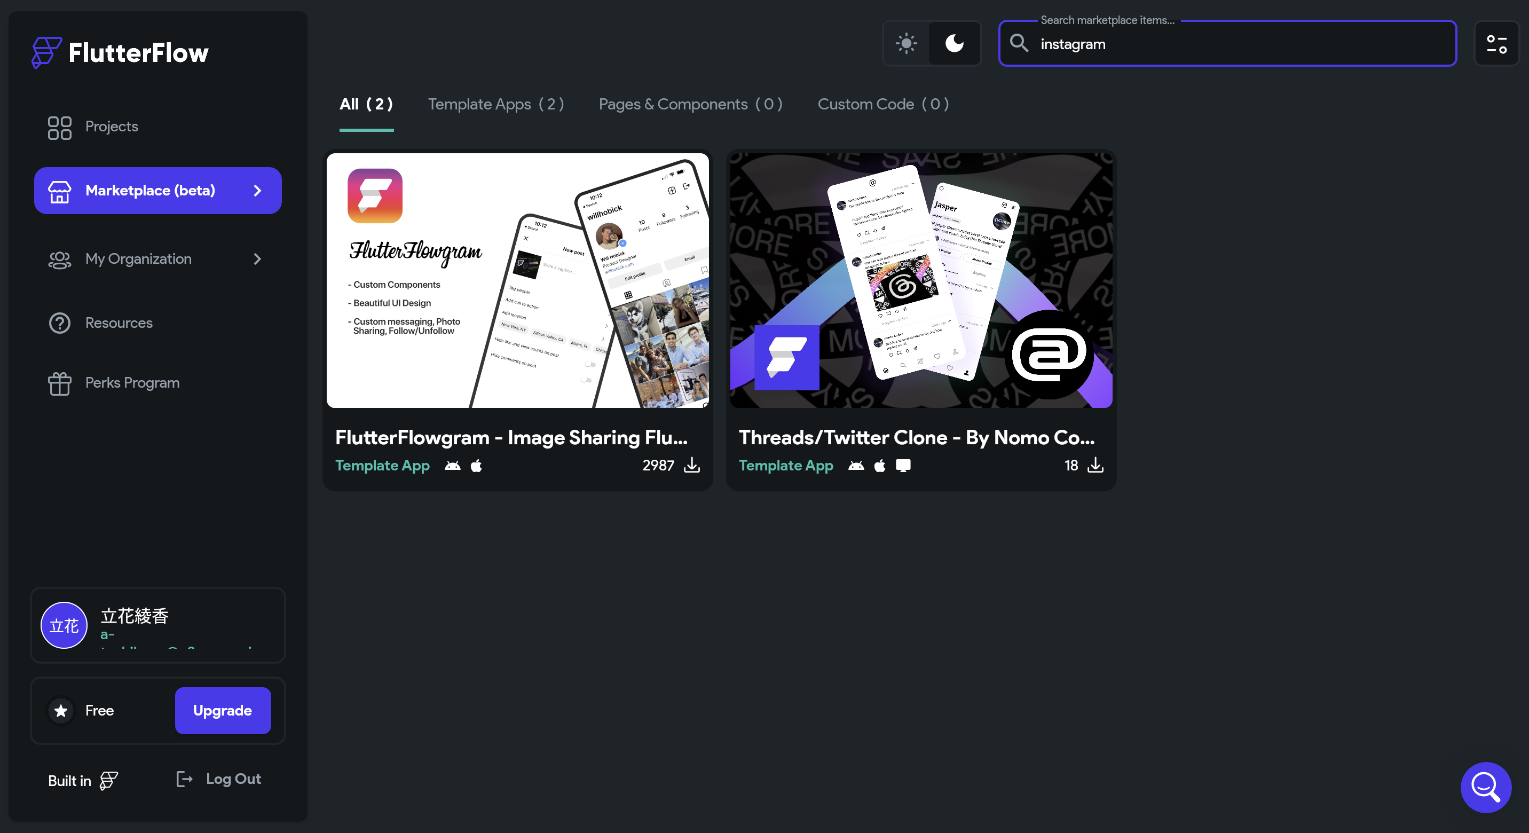Screen dimensions: 1529x833
Task: Click the Upgrade button
Action: pos(223,711)
